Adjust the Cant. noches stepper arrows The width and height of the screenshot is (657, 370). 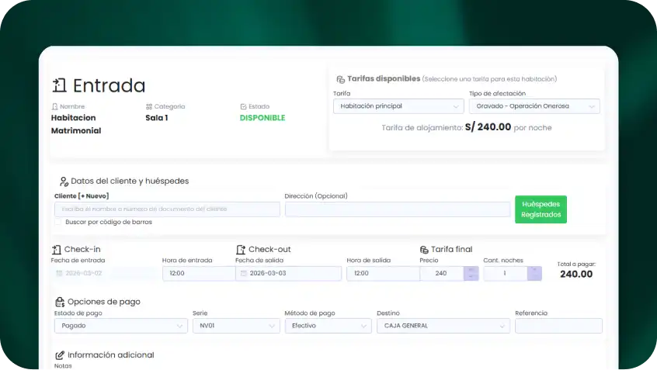click(x=534, y=273)
